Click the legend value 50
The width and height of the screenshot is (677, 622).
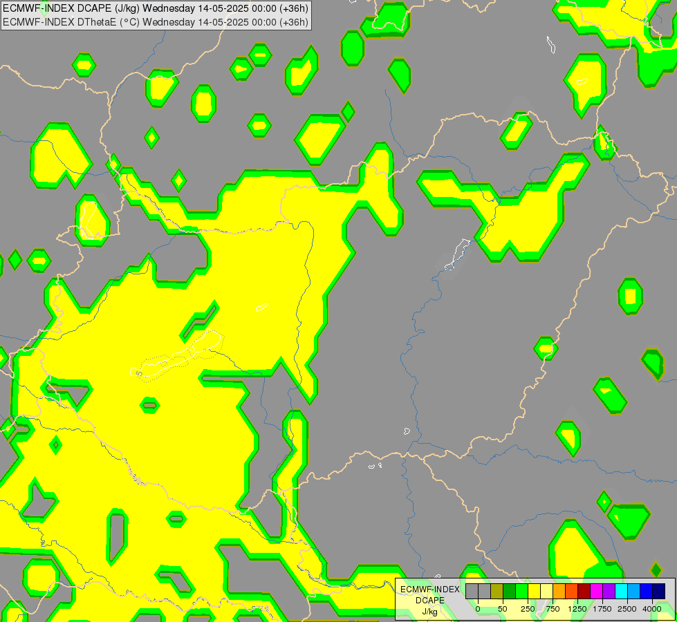tap(503, 609)
